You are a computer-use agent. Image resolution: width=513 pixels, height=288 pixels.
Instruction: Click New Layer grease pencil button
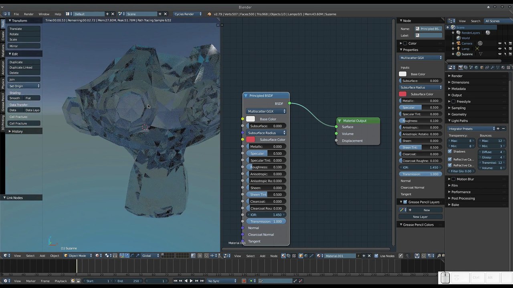420,217
